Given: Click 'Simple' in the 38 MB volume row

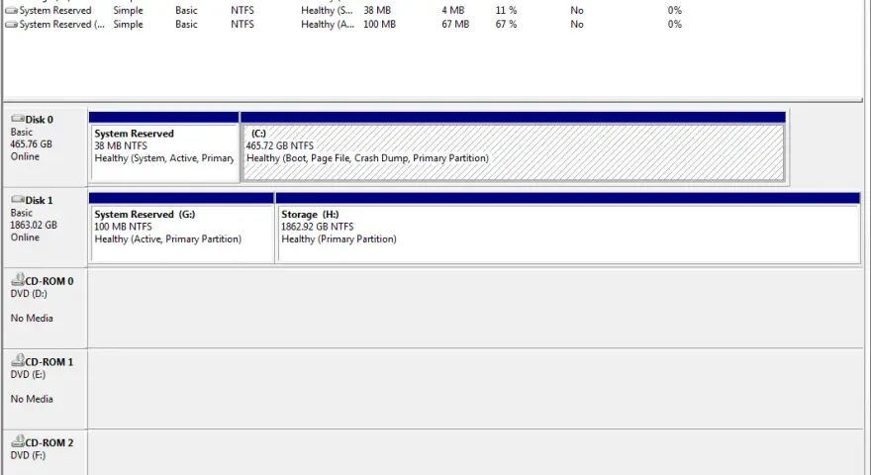Looking at the screenshot, I should pos(128,11).
